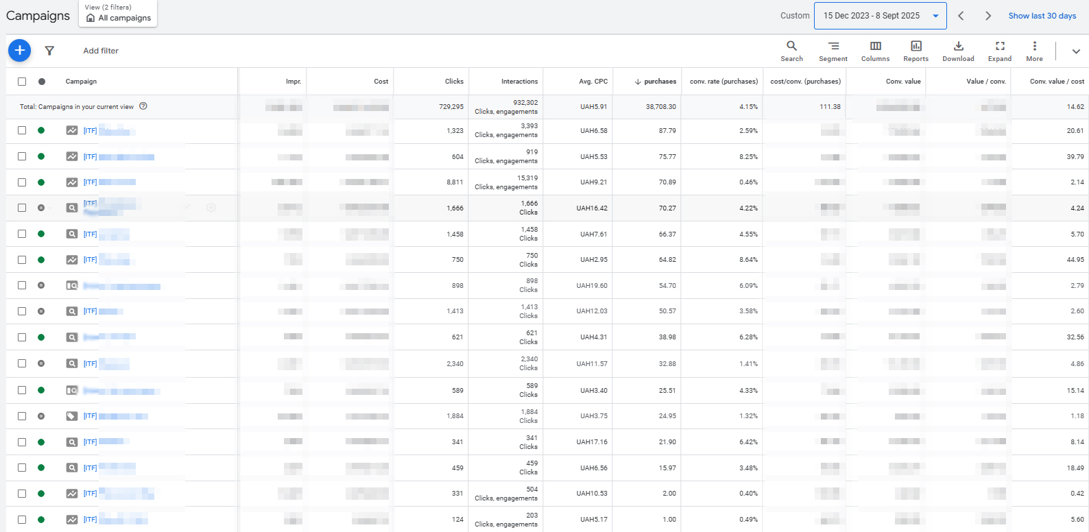Open the filter funnel icon
Image resolution: width=1089 pixels, height=532 pixels.
(x=49, y=51)
